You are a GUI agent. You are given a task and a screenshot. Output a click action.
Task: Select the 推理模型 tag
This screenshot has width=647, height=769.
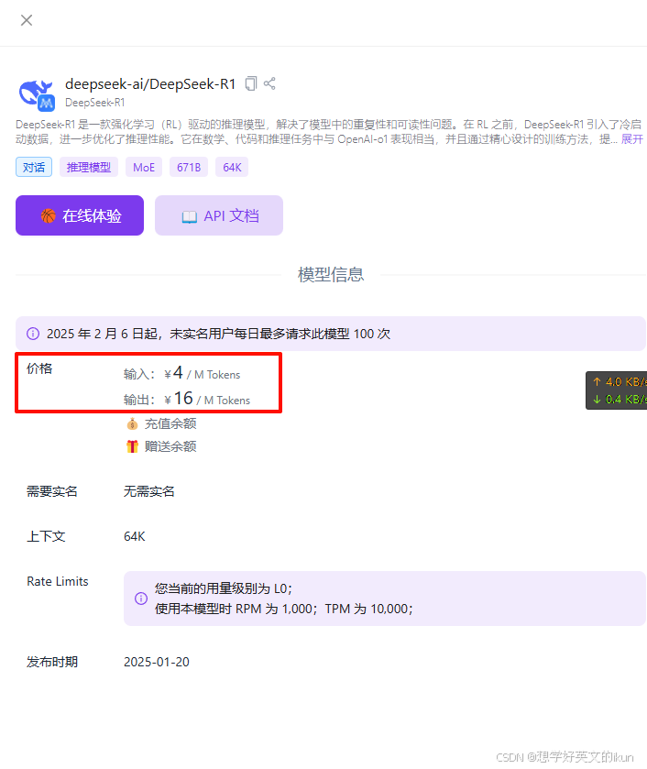point(89,167)
